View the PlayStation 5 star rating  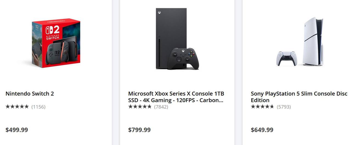[x=262, y=106]
